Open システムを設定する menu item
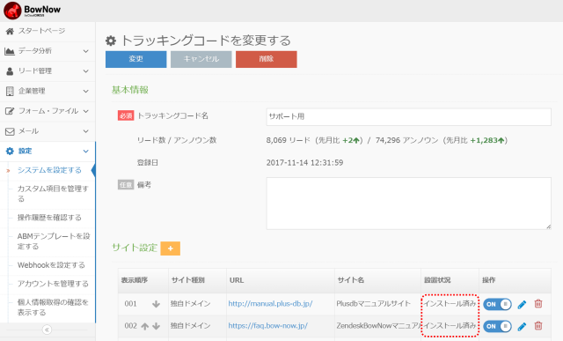Screen dimensions: 563x341 [49, 170]
